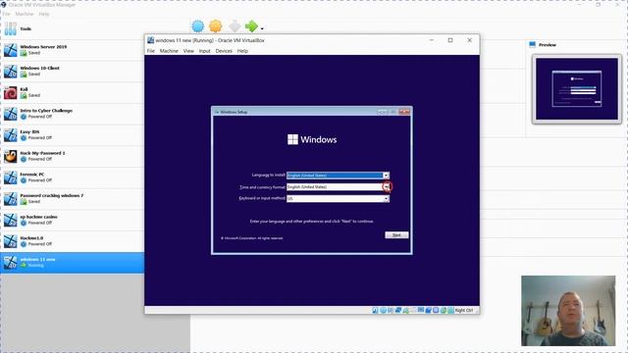Expand Time and currency format dropdown
Screen dimensions: 628x353
387,187
